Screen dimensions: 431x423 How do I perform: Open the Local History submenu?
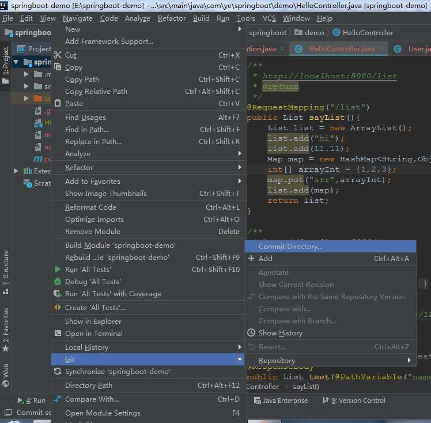pos(148,347)
